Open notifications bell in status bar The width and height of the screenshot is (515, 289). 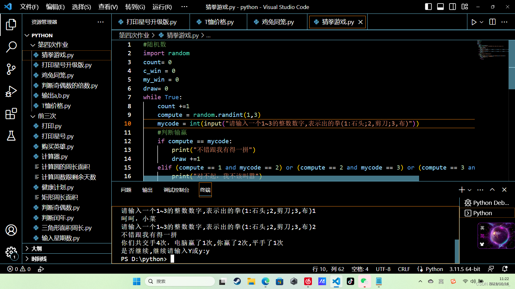505,269
